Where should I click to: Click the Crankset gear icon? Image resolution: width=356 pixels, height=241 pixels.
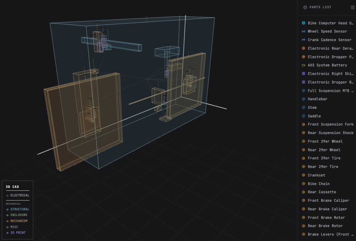[303, 175]
